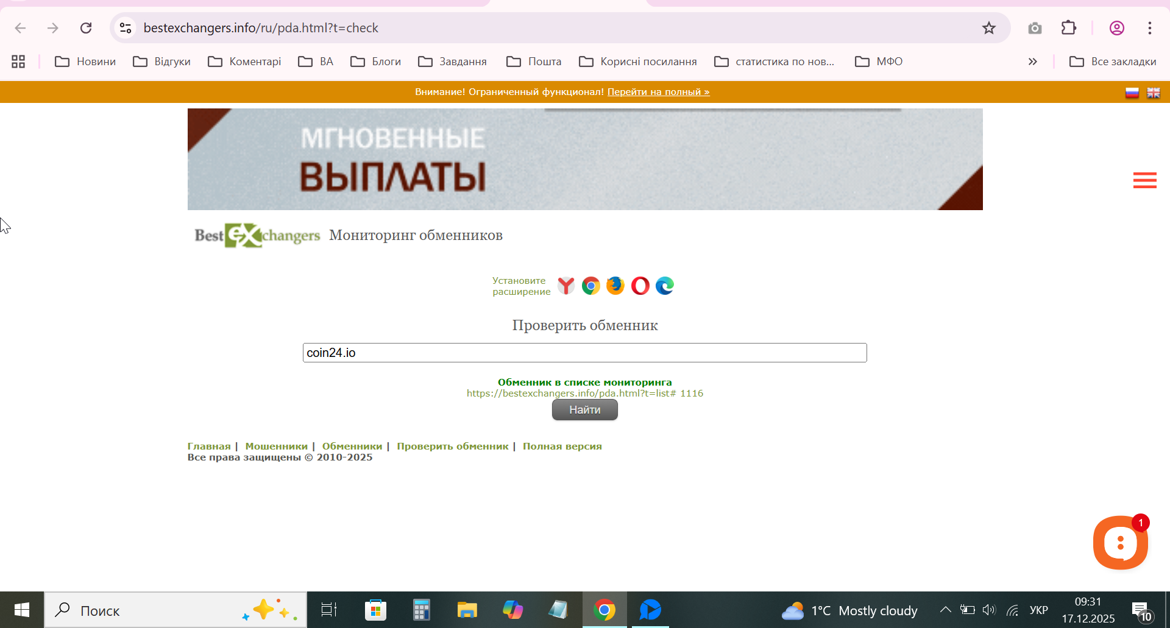
Task: Open clock and calendar flyout
Action: pos(1088,610)
